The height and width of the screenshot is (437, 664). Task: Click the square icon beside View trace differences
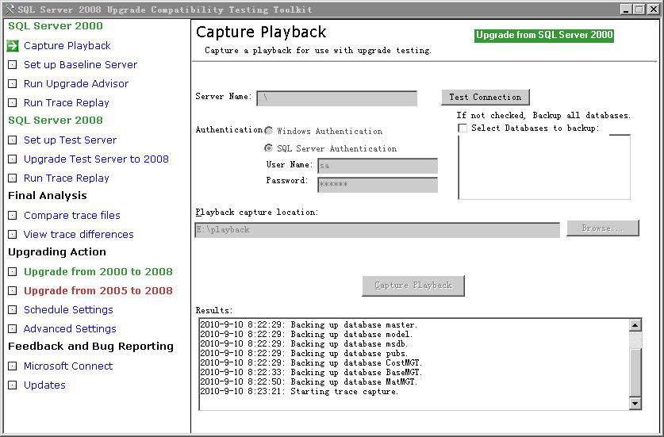[x=13, y=235]
